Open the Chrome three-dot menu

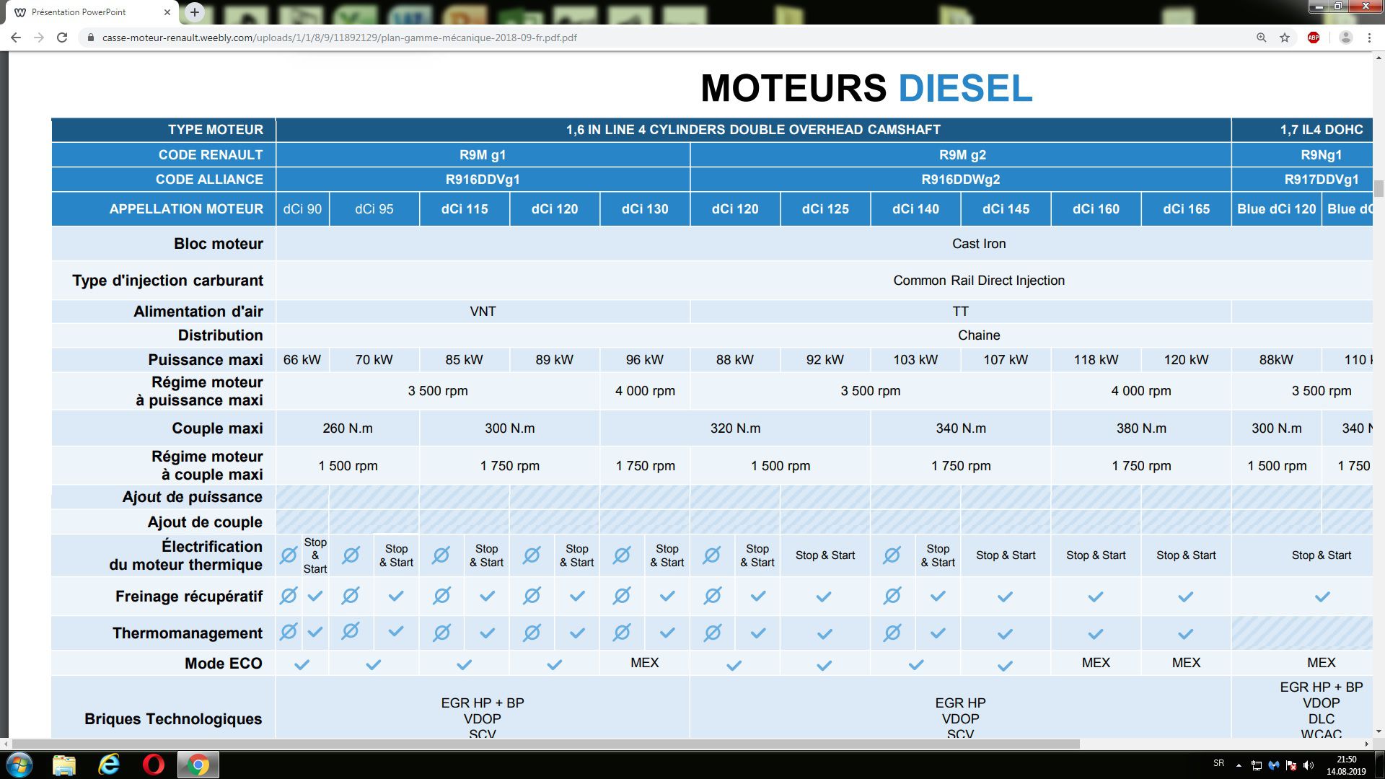1368,38
